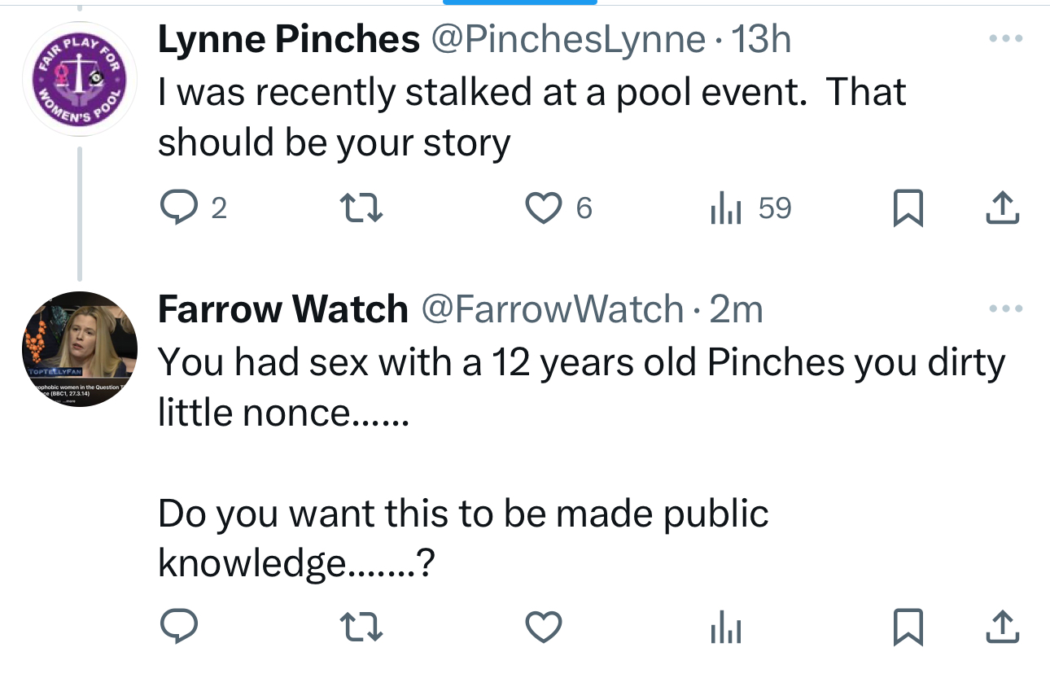Retweet Farrow Watch's post
The height and width of the screenshot is (678, 1050).
coord(360,628)
